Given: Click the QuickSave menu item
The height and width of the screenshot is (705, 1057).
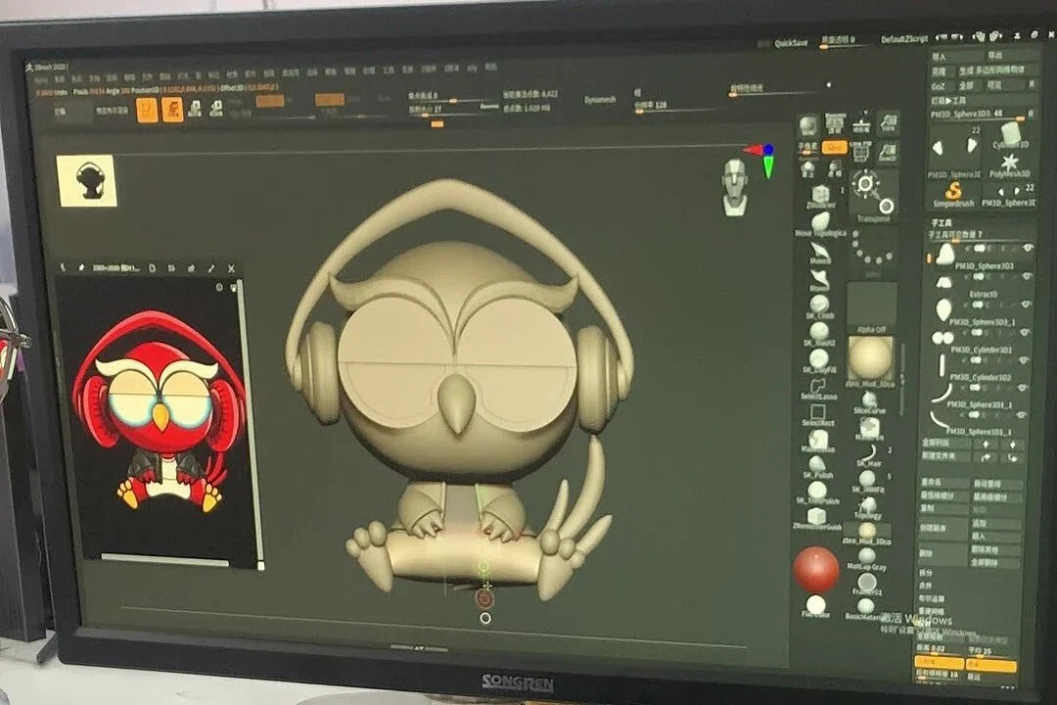Looking at the screenshot, I should pyautogui.click(x=791, y=43).
